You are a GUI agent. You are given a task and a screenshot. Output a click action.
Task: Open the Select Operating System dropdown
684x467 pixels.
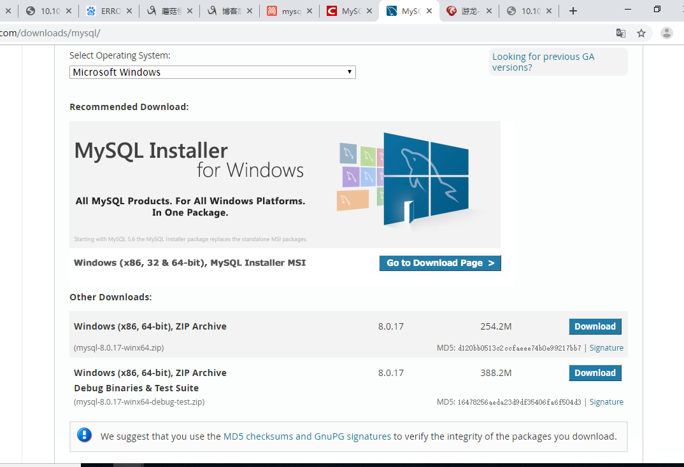pos(213,73)
